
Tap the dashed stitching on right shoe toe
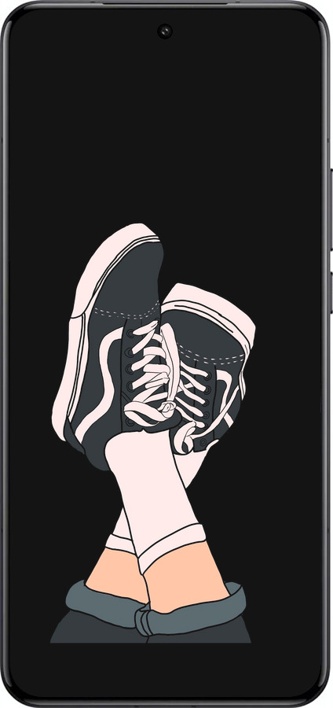click(x=212, y=353)
